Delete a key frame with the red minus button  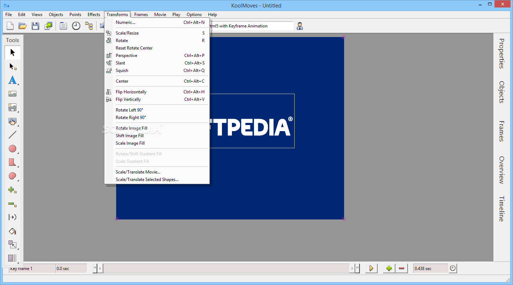[x=401, y=268]
